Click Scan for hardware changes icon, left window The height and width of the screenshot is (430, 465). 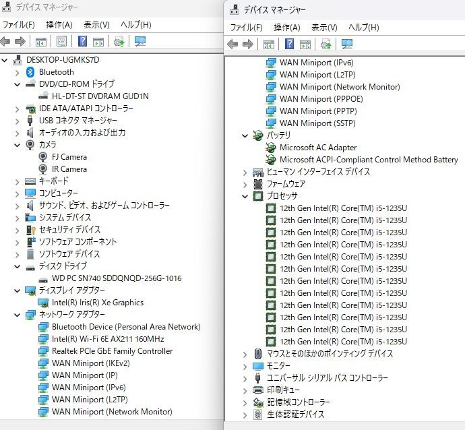[x=140, y=41]
